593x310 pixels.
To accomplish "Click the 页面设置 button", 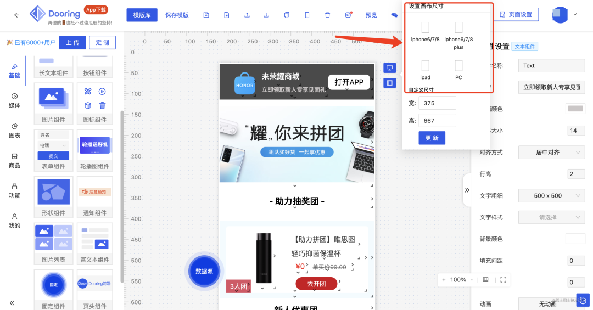I will (x=516, y=14).
